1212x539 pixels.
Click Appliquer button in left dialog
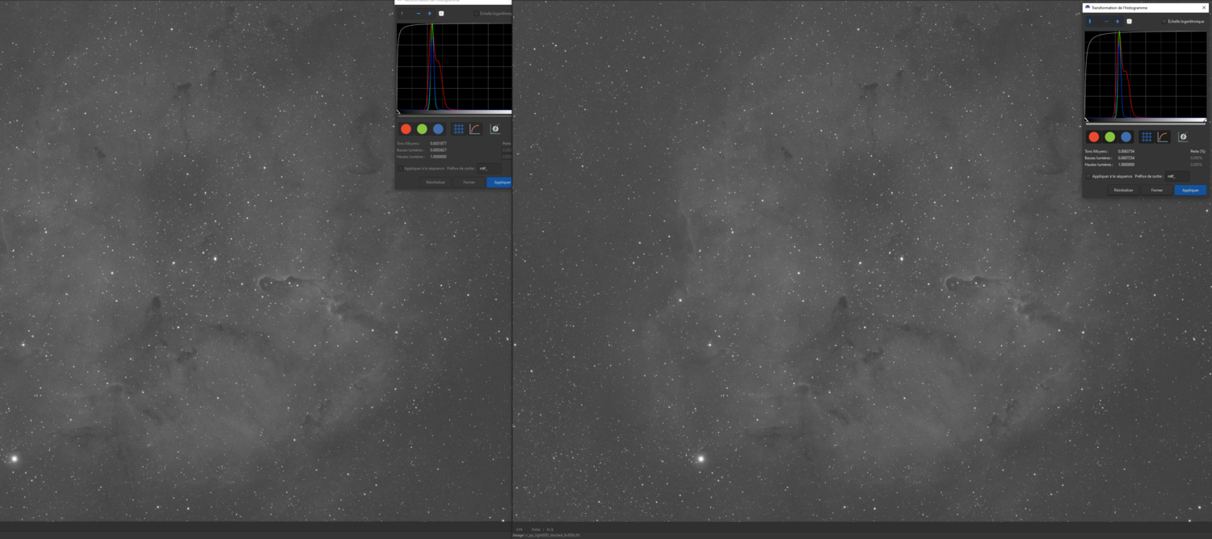pos(499,182)
